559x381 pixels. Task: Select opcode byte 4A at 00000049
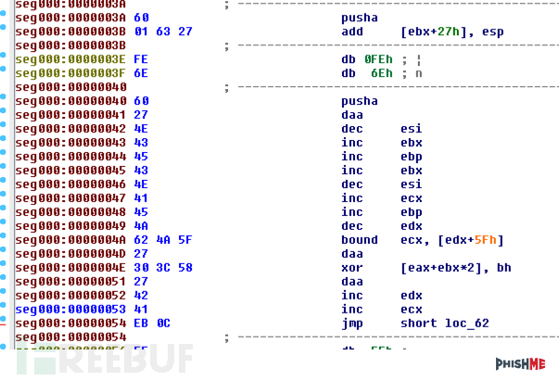(x=141, y=226)
